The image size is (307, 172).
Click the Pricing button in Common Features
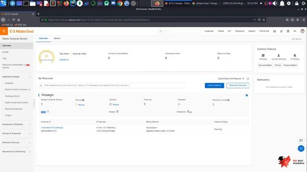pos(278,65)
